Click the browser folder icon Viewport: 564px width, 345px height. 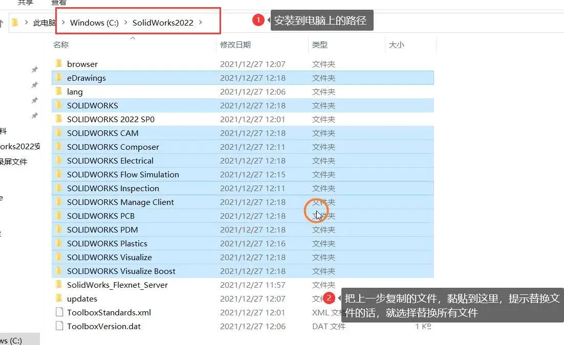59,64
